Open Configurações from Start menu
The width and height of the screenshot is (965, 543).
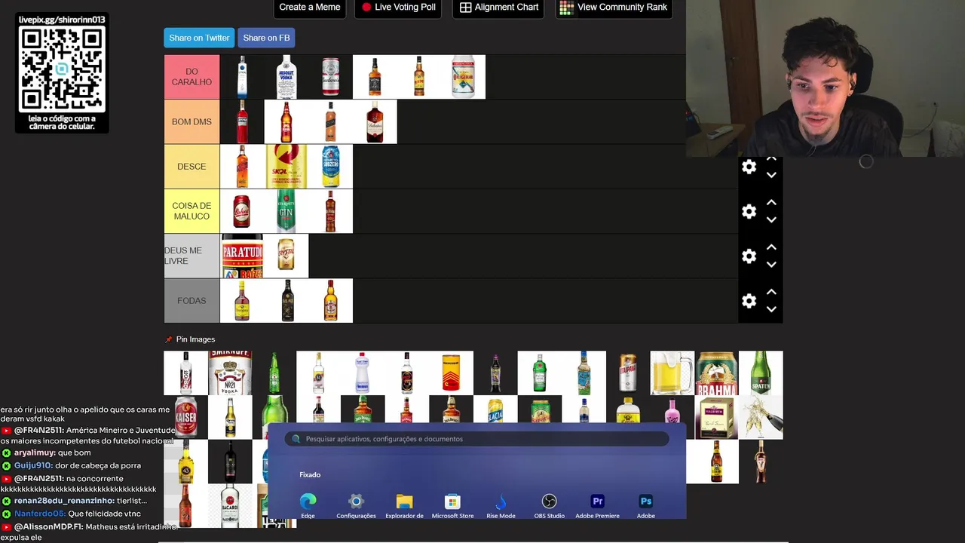click(356, 505)
